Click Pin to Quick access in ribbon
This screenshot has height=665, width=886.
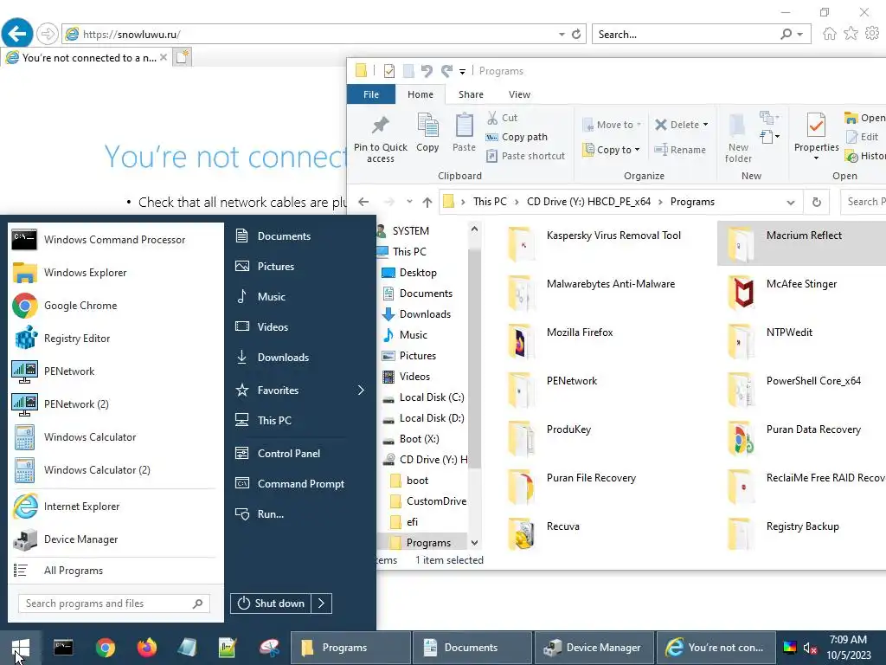click(x=381, y=139)
